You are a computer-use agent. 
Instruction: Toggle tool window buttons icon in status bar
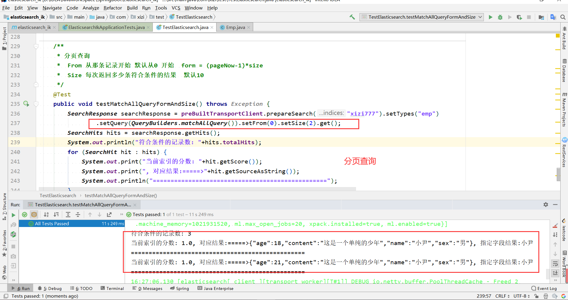(x=6, y=296)
